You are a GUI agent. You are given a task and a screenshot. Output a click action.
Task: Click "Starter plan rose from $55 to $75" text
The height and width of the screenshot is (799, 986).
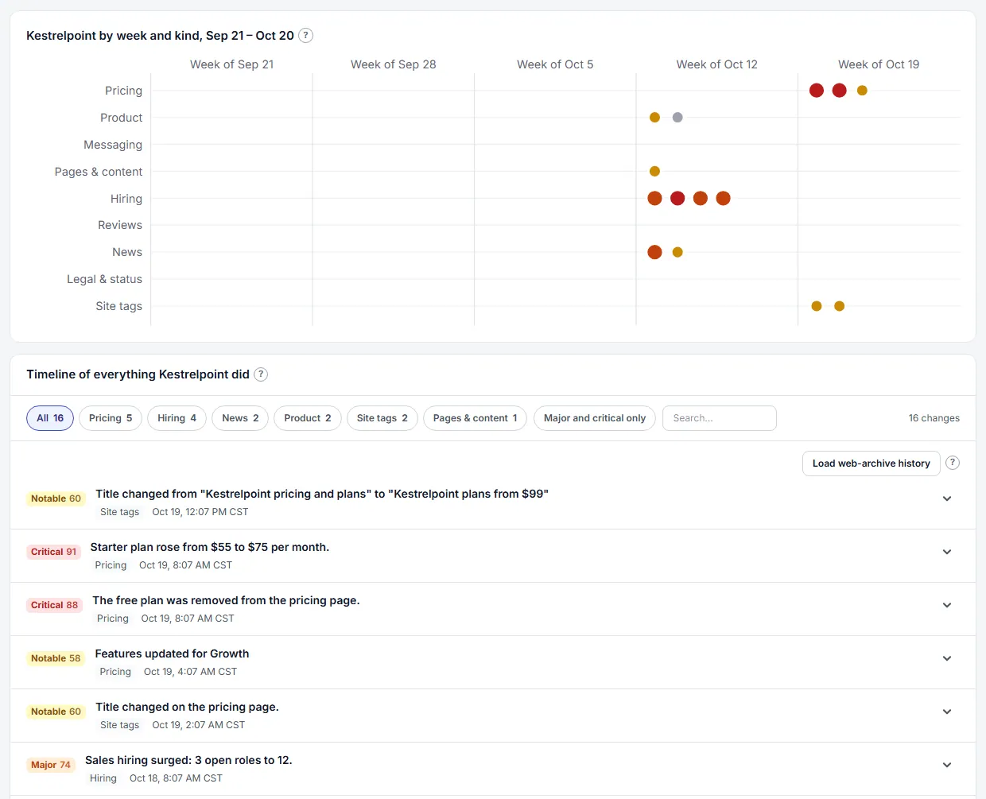point(210,547)
